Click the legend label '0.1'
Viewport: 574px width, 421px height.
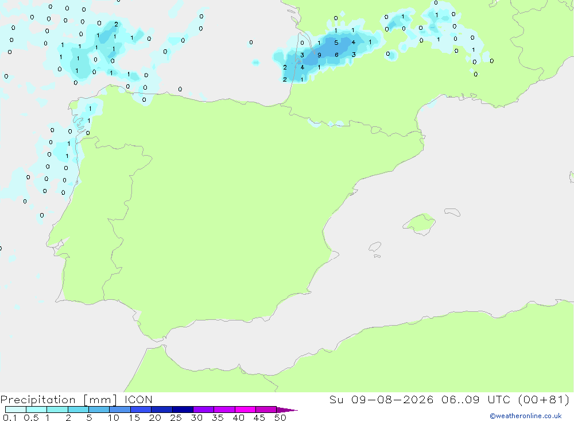pos(10,418)
